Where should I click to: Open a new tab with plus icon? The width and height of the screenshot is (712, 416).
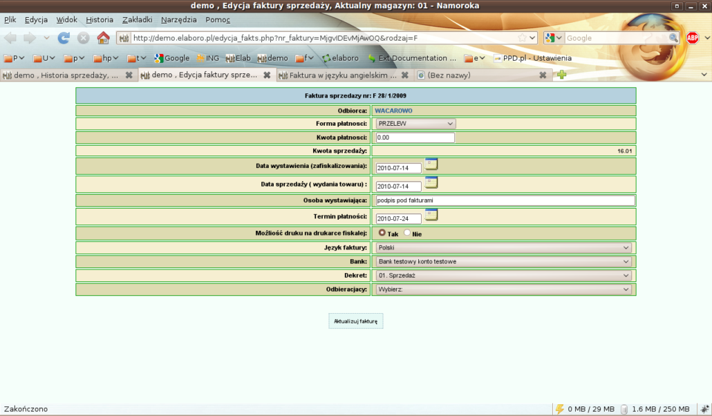[561, 75]
